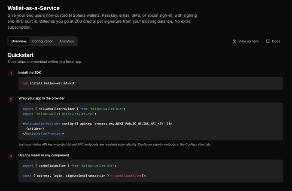This screenshot has height=191, width=292.
Task: Switch to the Analytics tab
Action: click(x=67, y=41)
